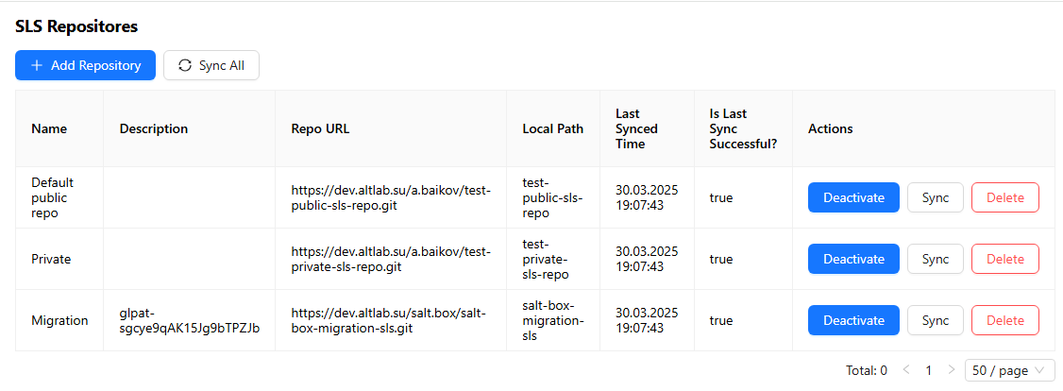Delete the Private repository
This screenshot has height=391, width=1063.
(1005, 259)
